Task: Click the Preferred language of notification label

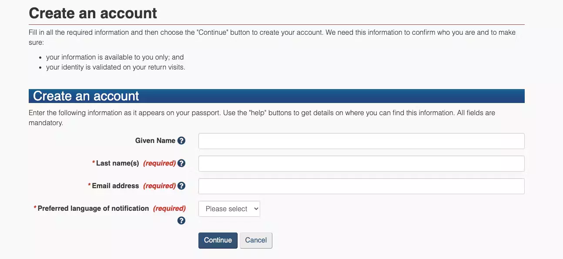Action: 93,209
